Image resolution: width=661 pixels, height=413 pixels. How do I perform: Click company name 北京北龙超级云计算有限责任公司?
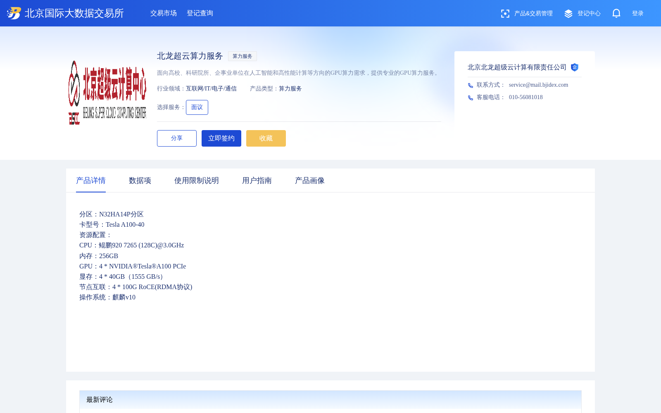point(517,67)
